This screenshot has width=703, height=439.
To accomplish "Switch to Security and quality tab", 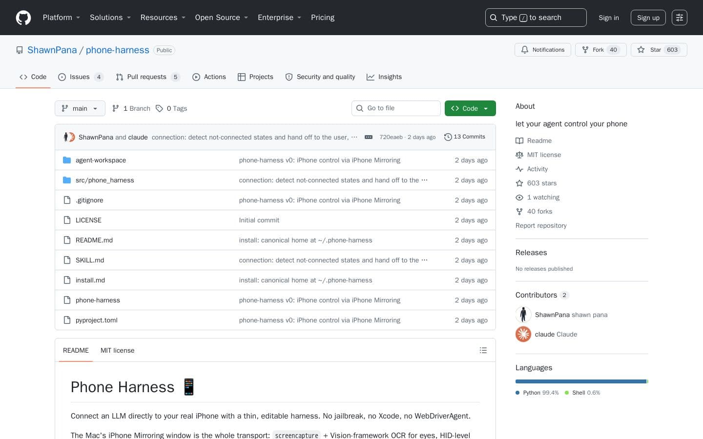I will click(320, 77).
